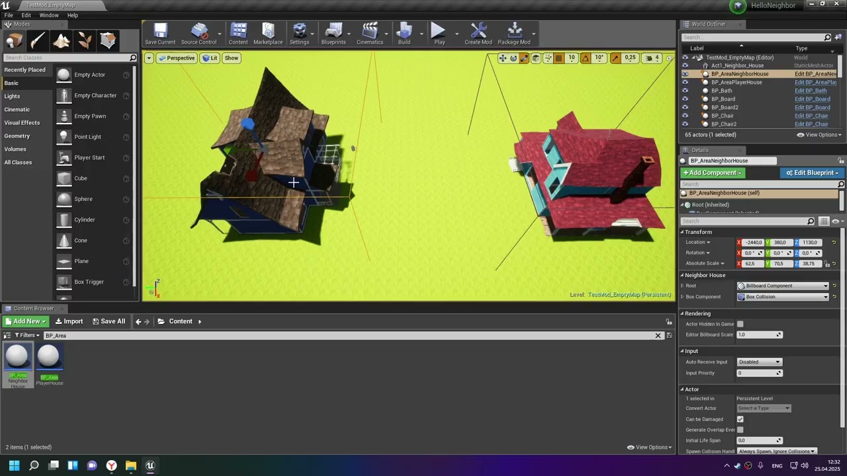Toggle grid snapping in the viewport
The height and width of the screenshot is (476, 847).
pos(558,58)
